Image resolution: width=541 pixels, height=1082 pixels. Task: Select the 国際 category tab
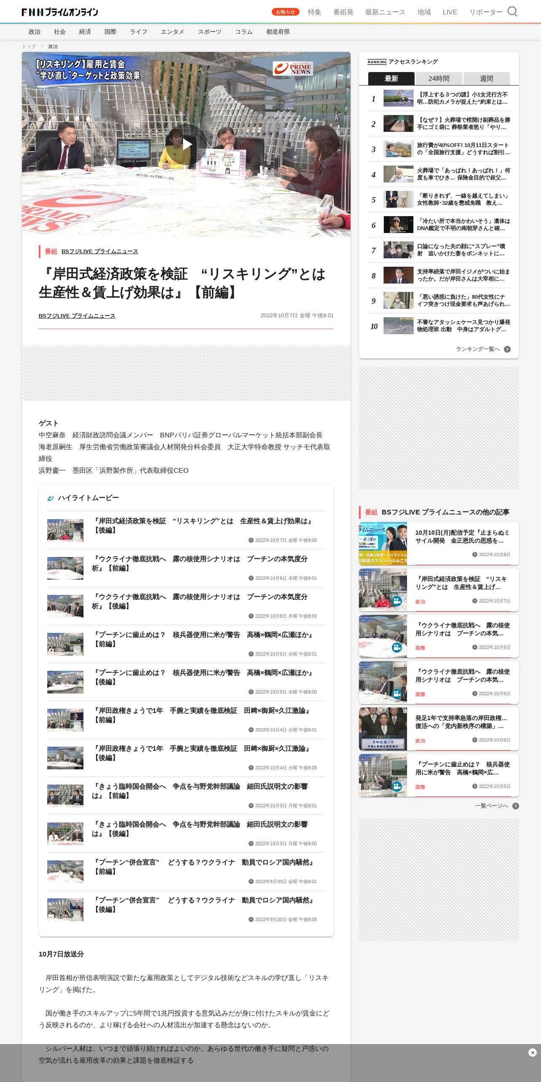pyautogui.click(x=110, y=32)
